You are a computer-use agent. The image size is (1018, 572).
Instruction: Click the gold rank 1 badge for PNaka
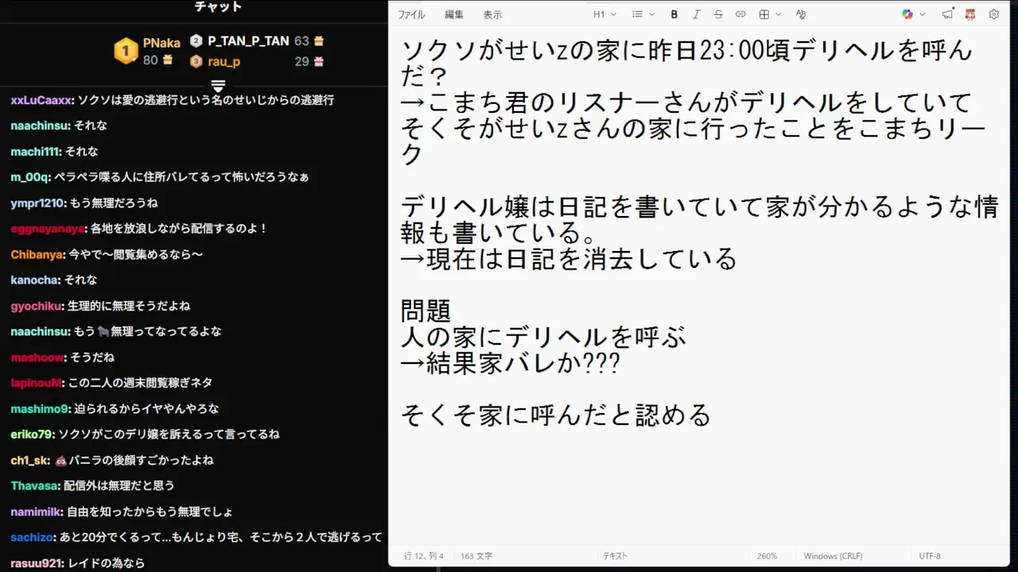click(x=126, y=52)
